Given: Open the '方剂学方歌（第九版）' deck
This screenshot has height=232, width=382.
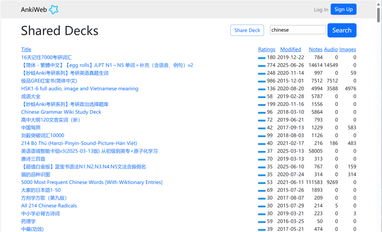Looking at the screenshot, I should [44, 198].
